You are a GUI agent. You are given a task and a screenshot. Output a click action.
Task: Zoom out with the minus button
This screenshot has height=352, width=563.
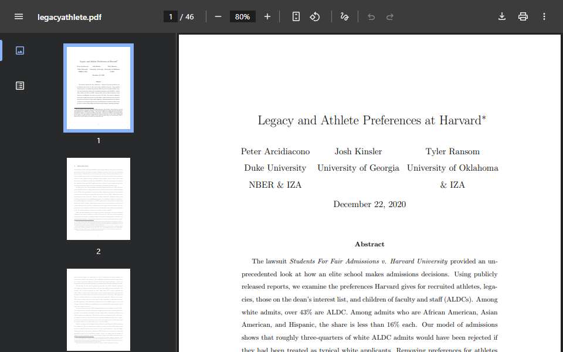click(x=218, y=16)
